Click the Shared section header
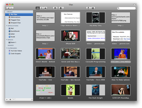This screenshot has width=142, height=108. (x=11, y=45)
